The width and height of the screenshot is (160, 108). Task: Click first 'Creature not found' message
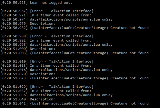coord(130,28)
